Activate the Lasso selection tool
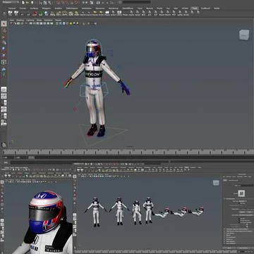 click(4, 30)
